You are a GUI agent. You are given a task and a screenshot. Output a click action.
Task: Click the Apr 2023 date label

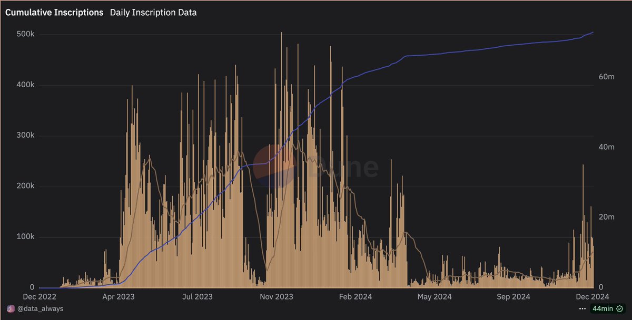point(118,297)
